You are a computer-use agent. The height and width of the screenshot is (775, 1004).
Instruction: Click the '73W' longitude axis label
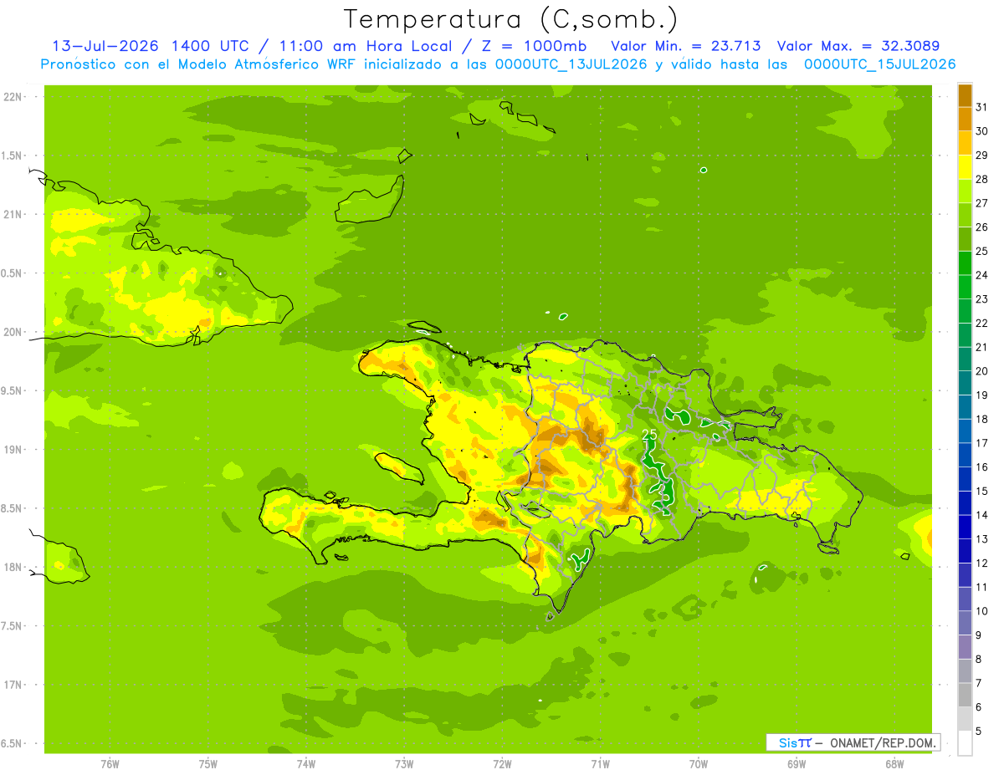pyautogui.click(x=404, y=764)
